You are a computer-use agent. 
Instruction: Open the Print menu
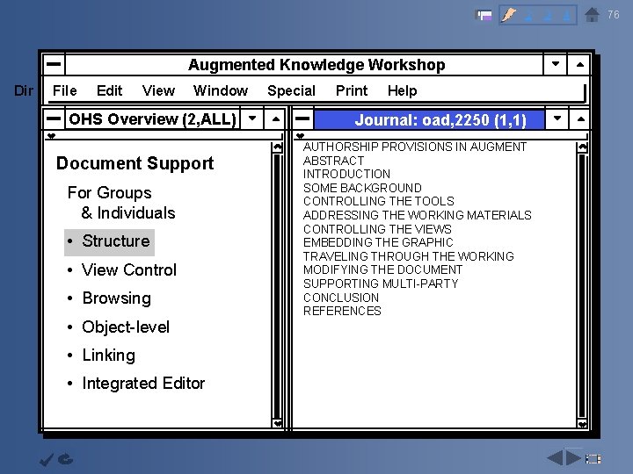tap(352, 90)
